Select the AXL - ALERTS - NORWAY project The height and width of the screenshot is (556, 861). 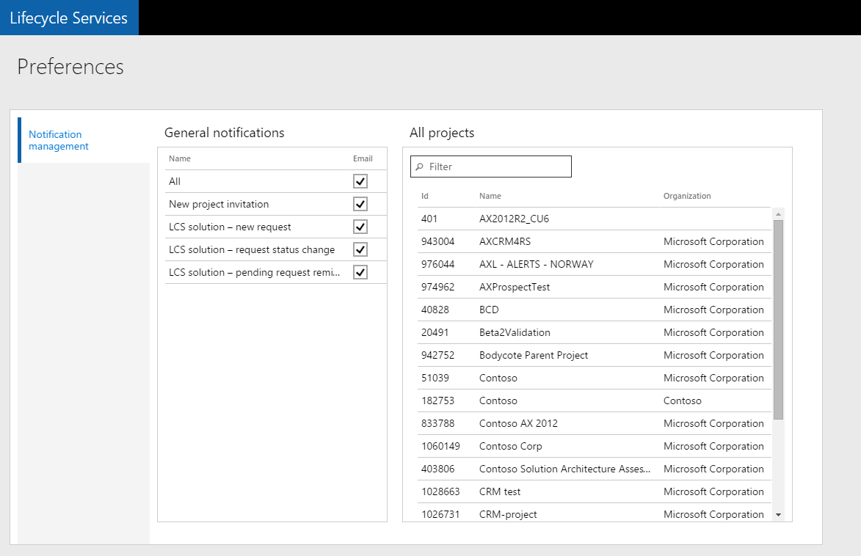(x=536, y=264)
